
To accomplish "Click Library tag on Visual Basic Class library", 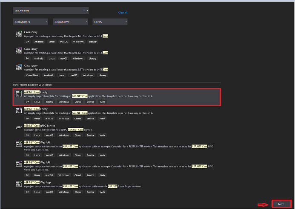I will pos(102,75).
